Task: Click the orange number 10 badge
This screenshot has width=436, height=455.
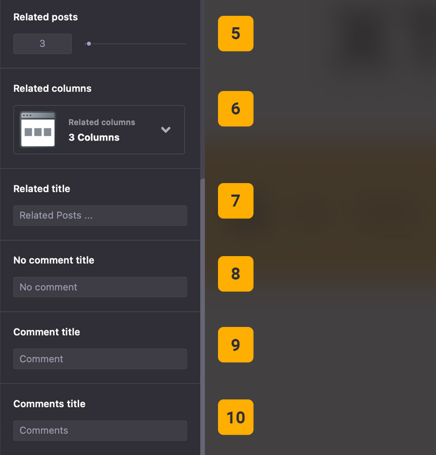Action: click(235, 417)
